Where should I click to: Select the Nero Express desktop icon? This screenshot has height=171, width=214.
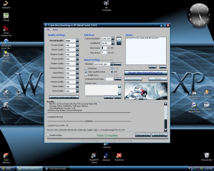tap(6, 158)
